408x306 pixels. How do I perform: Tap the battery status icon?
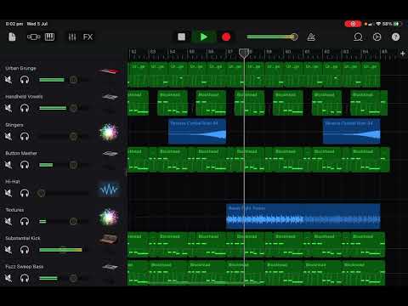click(x=397, y=24)
